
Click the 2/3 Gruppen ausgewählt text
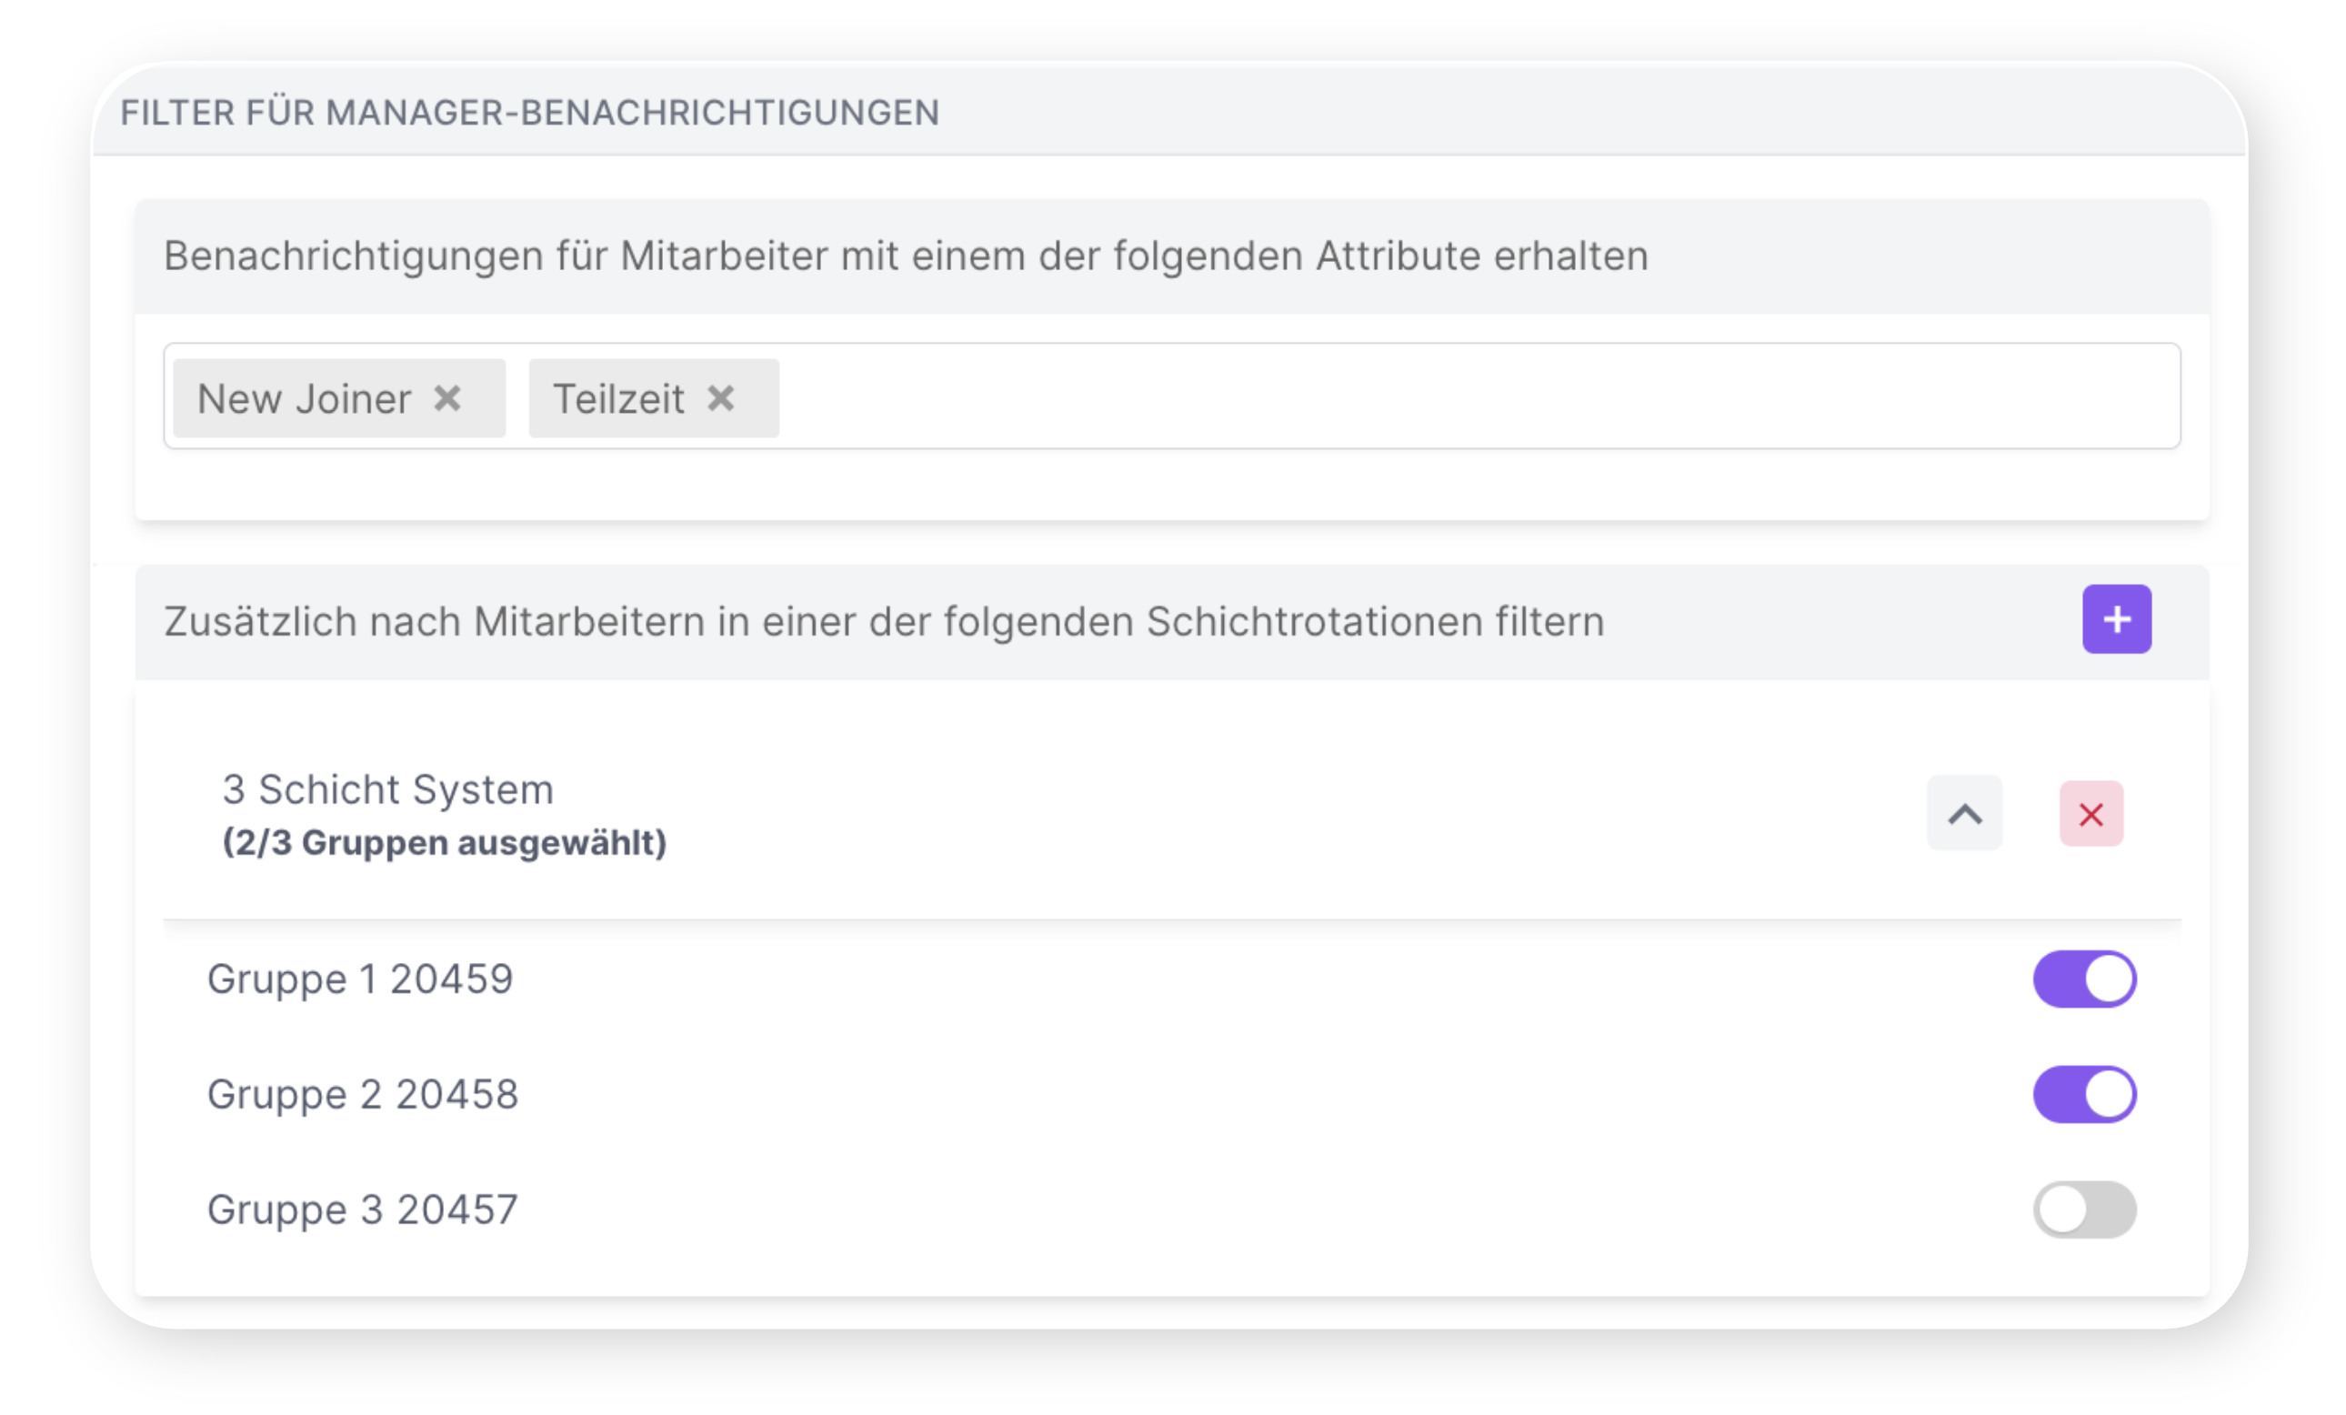[x=443, y=842]
